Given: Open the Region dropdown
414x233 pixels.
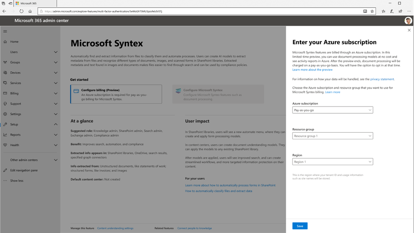Looking at the screenshot, I should click(332, 162).
